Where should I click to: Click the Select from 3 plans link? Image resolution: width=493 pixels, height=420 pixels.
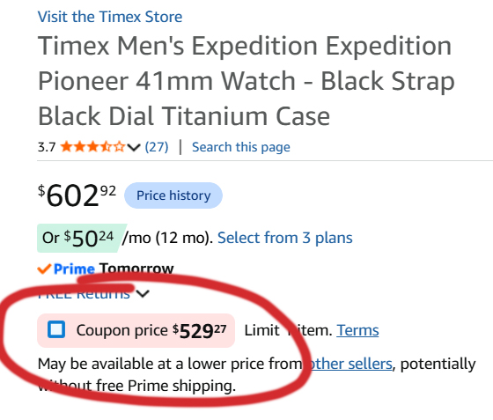pos(285,238)
